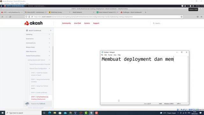Switch to the Mailchimp Survey tab
This screenshot has height=115, width=204.
click(x=60, y=12)
